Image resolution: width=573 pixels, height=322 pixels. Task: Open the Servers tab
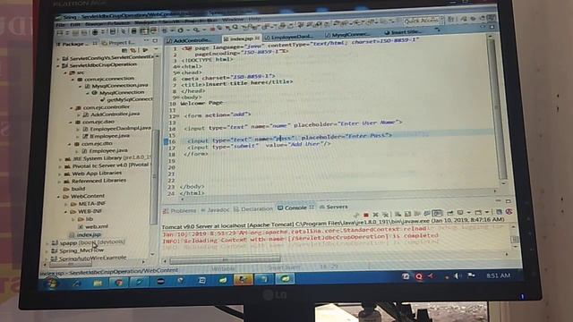tap(334, 207)
